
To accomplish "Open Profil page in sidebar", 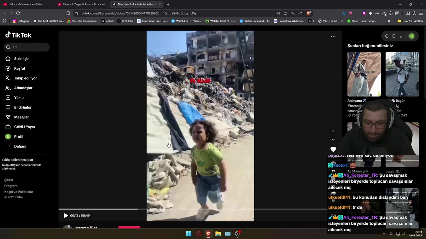I will 14,137.
